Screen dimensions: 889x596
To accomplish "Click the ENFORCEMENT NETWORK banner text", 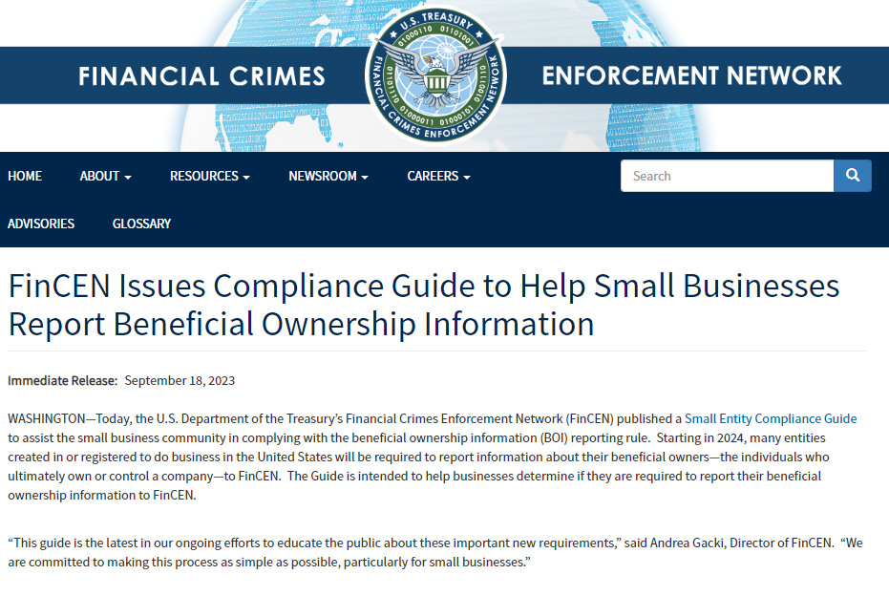I will pos(691,75).
